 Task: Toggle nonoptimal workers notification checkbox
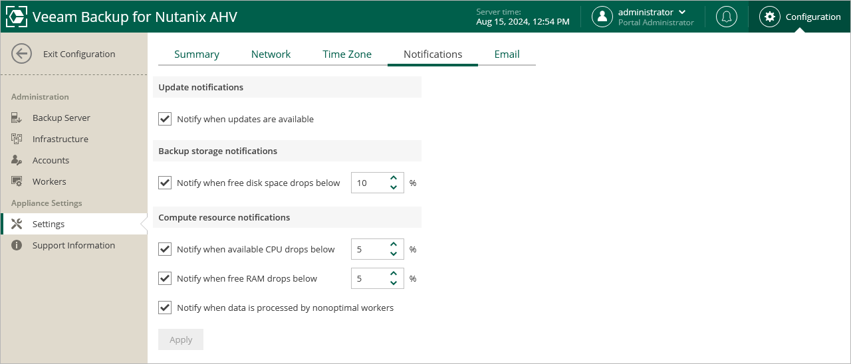pos(165,308)
